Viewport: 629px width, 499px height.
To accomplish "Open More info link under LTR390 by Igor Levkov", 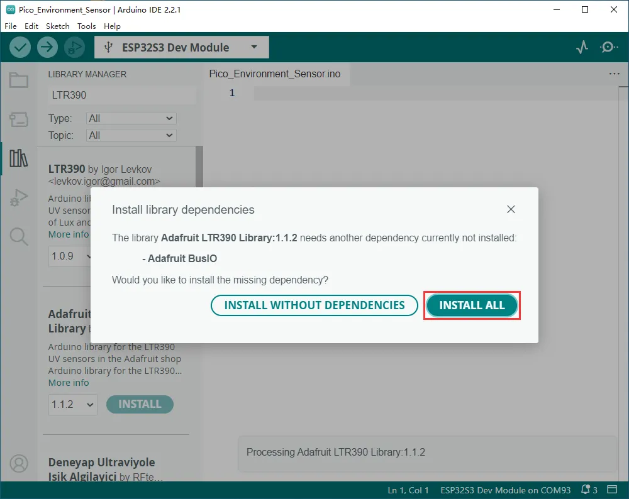I will point(69,234).
